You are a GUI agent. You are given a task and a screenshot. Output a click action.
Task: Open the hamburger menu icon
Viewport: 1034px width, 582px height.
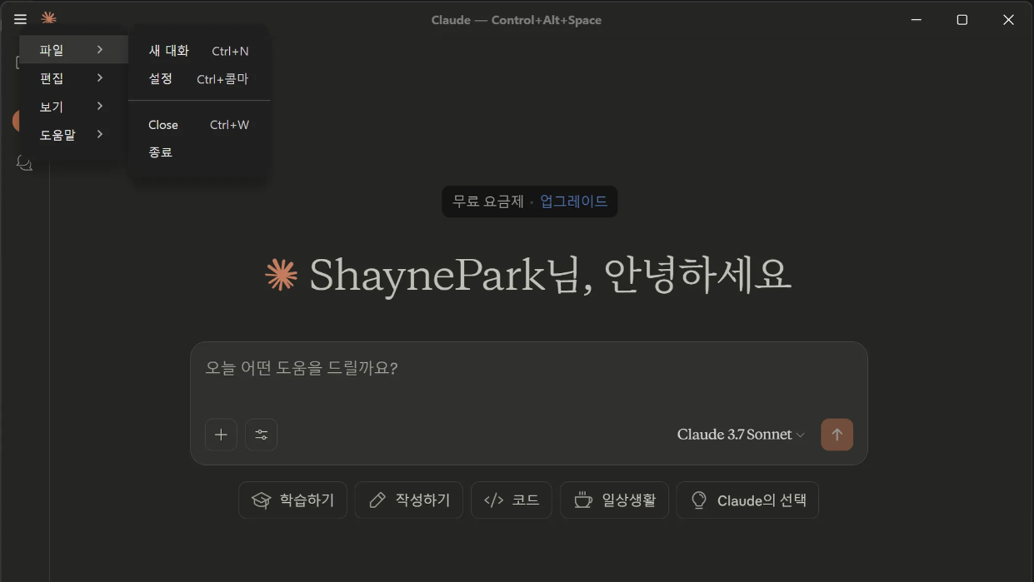click(20, 19)
